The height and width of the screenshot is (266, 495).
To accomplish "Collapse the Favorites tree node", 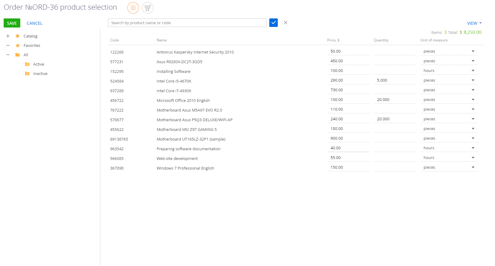I will click(8, 45).
